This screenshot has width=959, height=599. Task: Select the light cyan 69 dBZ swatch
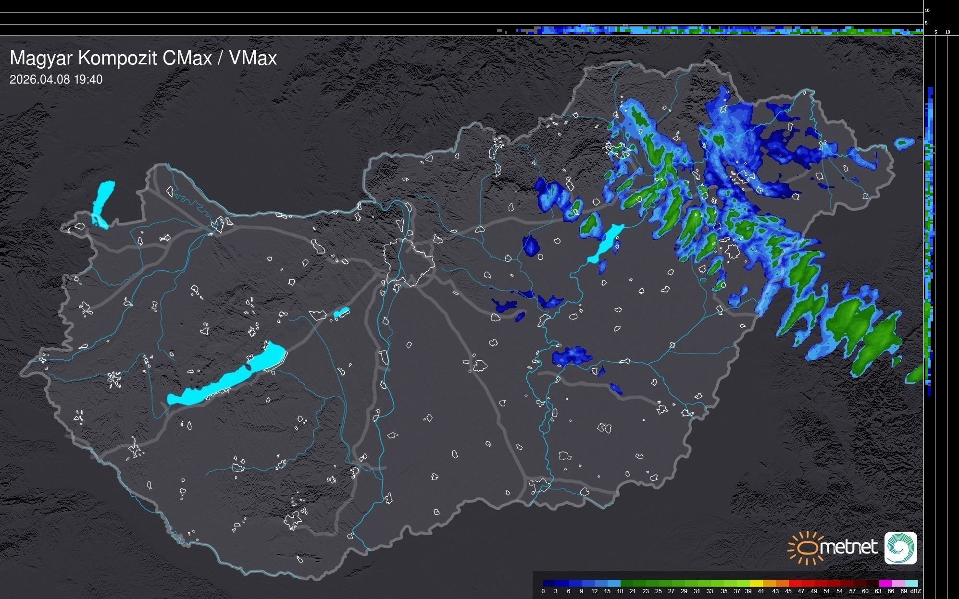click(911, 583)
